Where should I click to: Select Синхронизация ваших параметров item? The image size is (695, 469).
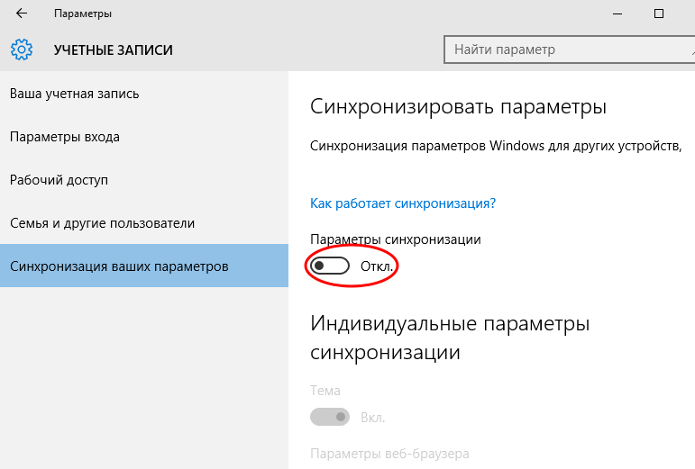[x=144, y=266]
